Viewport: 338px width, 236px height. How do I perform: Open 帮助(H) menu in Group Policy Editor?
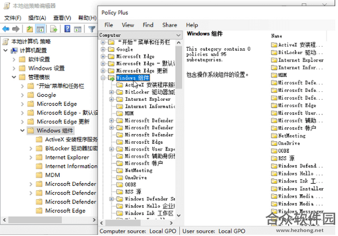point(87,18)
